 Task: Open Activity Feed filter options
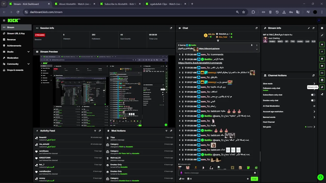[95, 131]
